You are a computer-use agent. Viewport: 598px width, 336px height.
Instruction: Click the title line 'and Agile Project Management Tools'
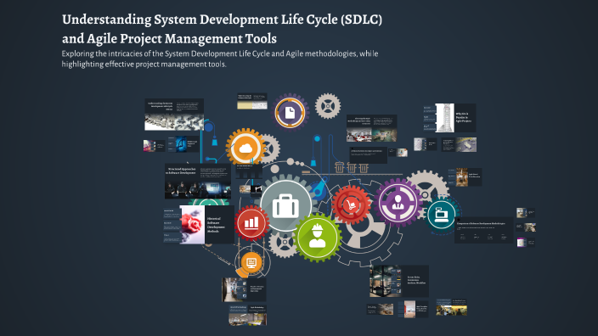(x=169, y=38)
